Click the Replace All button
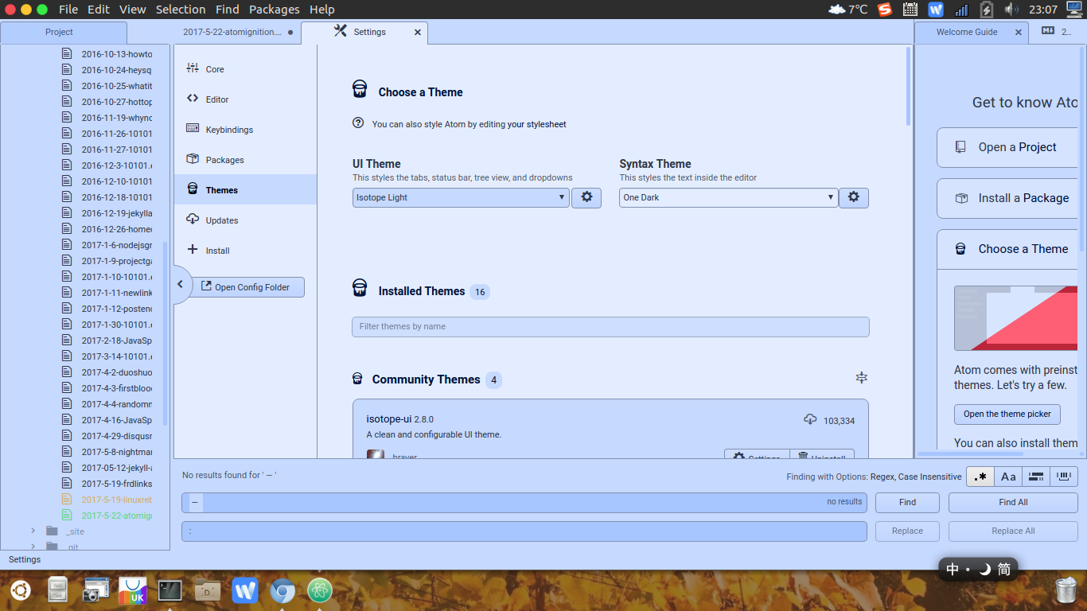 1013,531
